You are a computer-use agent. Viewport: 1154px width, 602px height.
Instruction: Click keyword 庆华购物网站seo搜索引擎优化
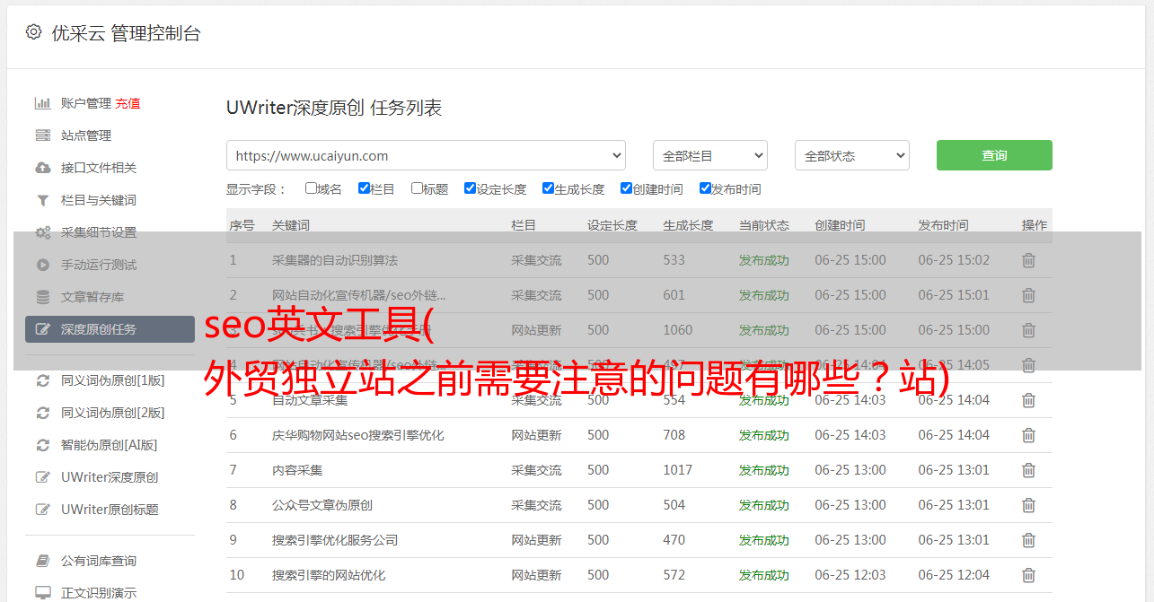[358, 435]
